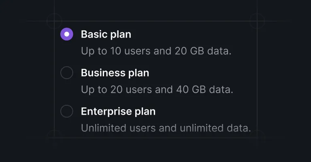The image size is (311, 162).
Task: Click the white dot inside purple radio
Action: pos(67,34)
